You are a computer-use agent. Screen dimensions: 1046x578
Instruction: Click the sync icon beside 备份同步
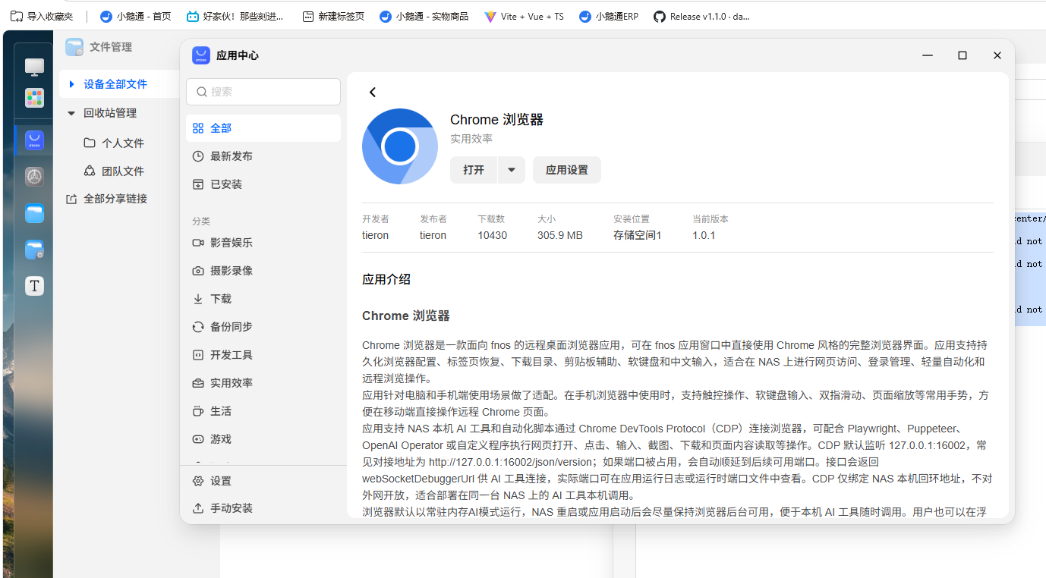pos(198,327)
